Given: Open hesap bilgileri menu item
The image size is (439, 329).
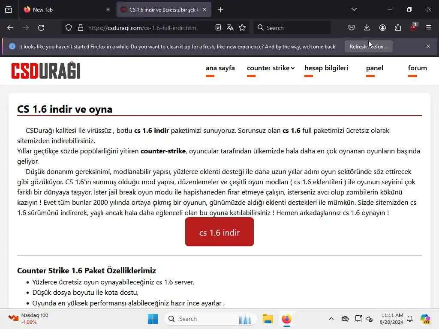Looking at the screenshot, I should [326, 68].
